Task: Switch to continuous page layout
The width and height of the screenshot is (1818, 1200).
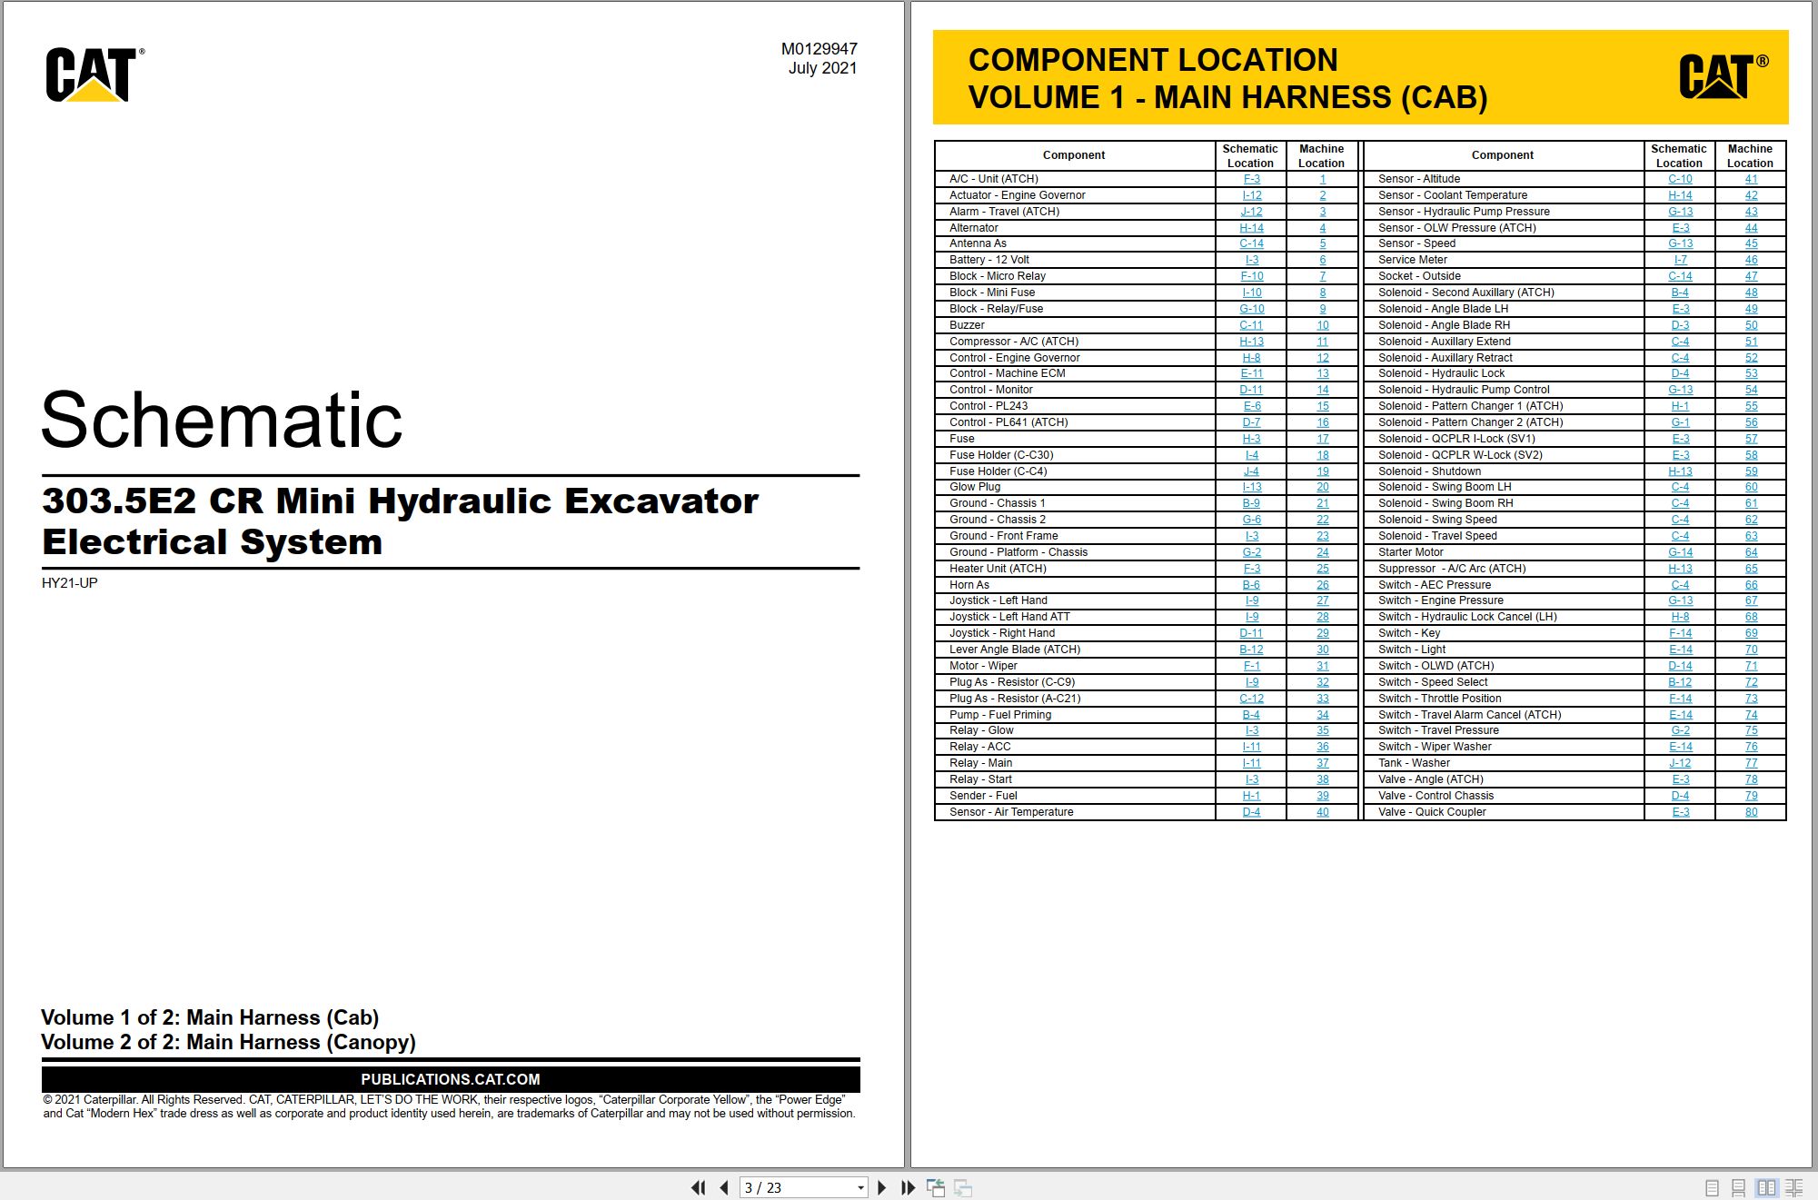Action: pos(1738,1187)
